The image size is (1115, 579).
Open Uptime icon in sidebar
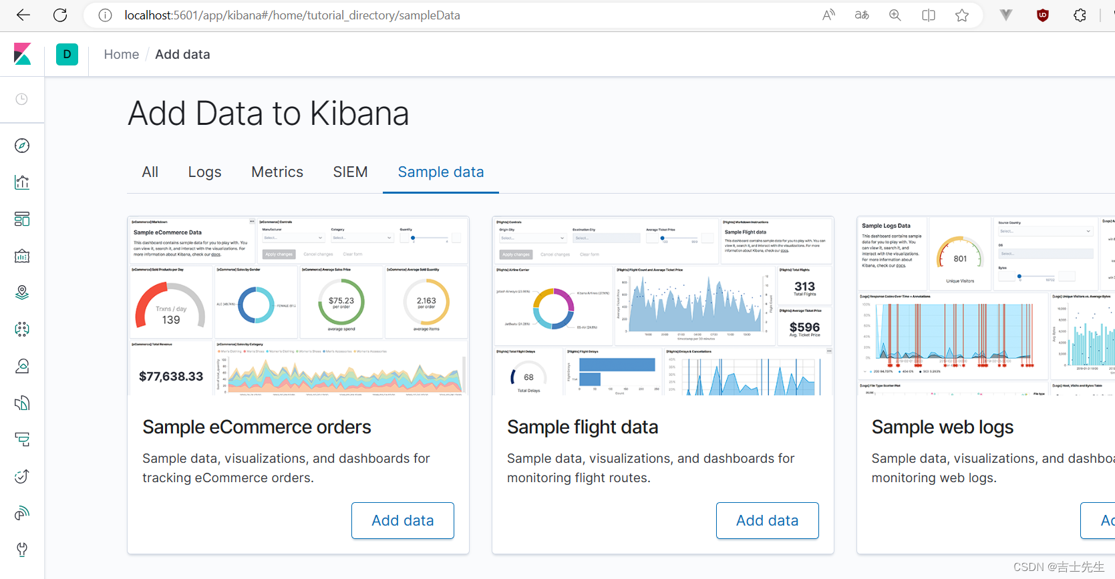(22, 476)
